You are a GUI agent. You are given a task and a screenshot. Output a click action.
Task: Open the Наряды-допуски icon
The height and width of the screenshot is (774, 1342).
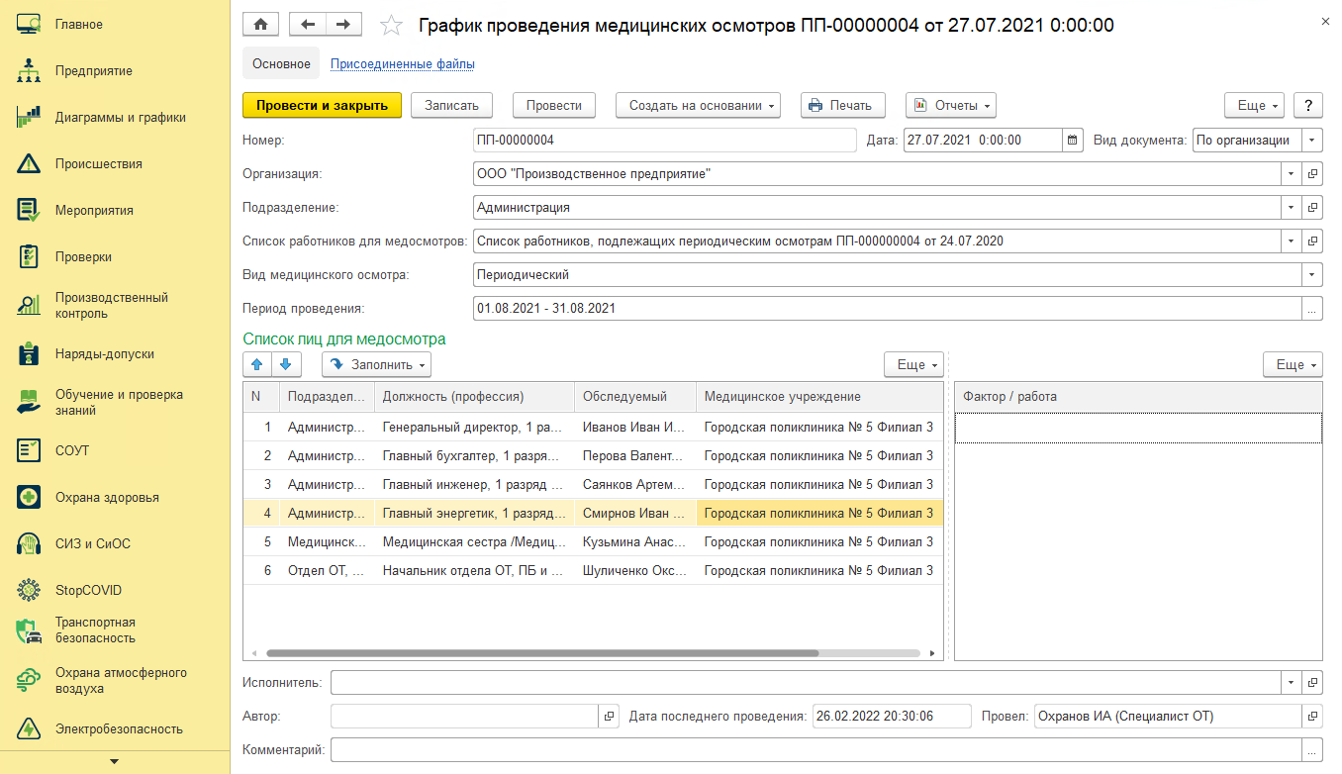29,353
